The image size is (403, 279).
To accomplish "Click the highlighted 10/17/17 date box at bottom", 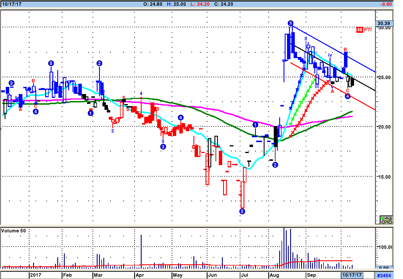I will [x=352, y=275].
